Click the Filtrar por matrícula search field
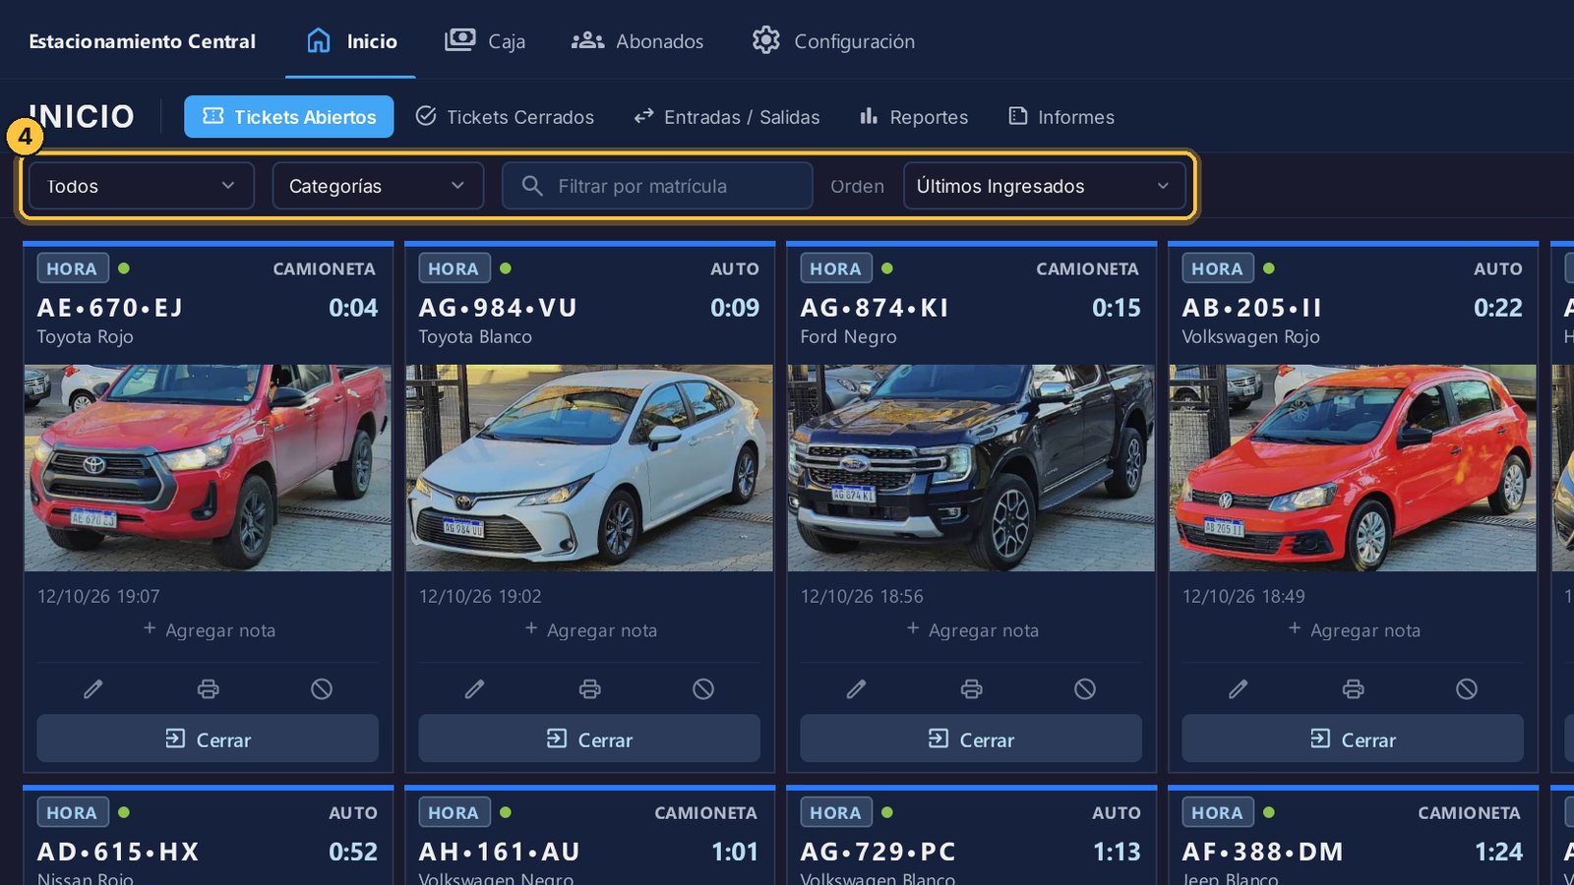This screenshot has width=1574, height=885. 657,186
